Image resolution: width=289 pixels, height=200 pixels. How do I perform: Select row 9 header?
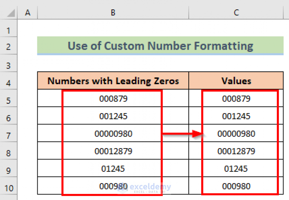[9, 168]
